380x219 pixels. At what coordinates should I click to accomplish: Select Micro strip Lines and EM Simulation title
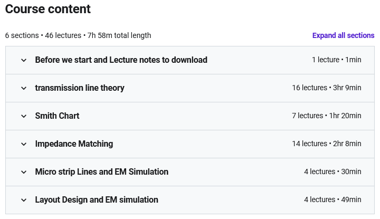tap(102, 172)
